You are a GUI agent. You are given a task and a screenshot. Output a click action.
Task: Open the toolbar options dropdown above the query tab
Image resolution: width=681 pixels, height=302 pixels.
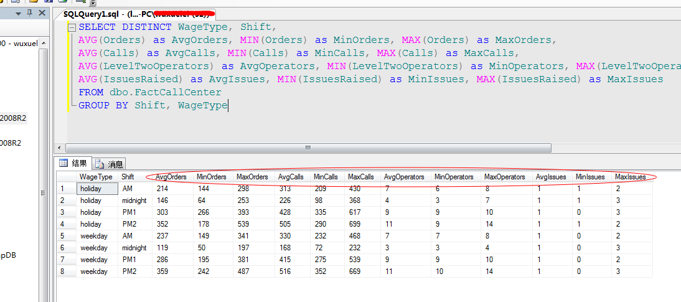(x=93, y=2)
